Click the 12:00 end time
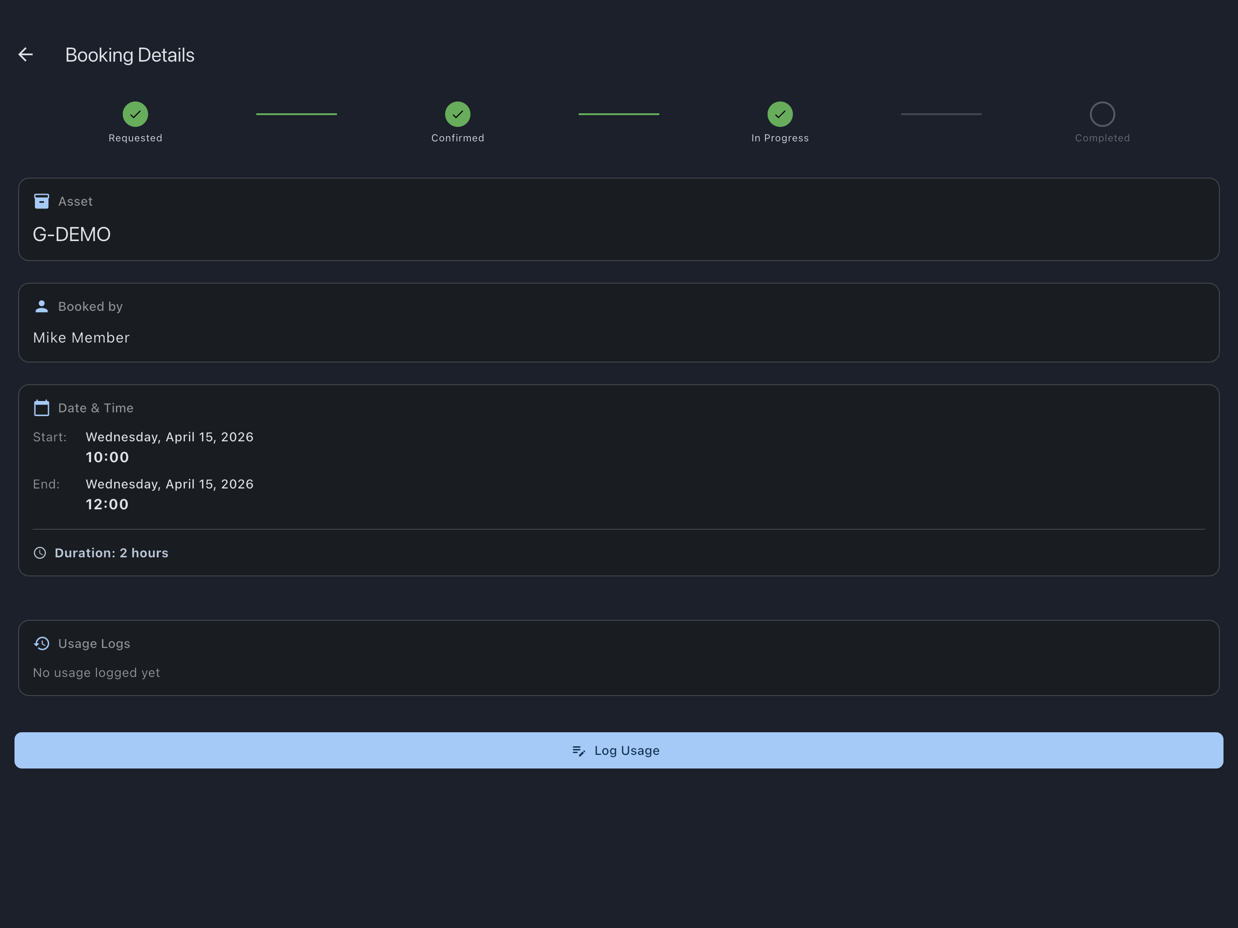Screen dimensions: 1238x928 click(x=107, y=504)
